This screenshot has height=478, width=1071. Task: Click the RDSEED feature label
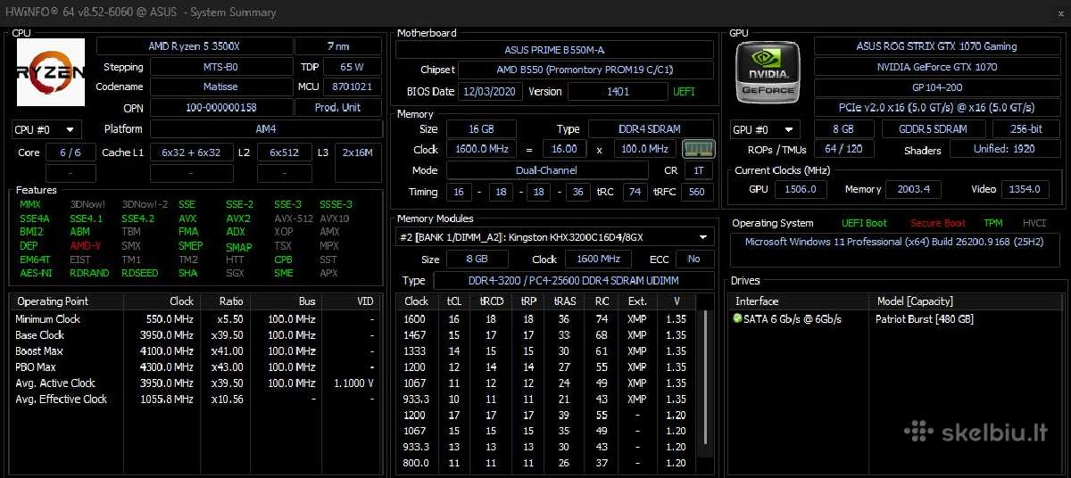pos(140,273)
